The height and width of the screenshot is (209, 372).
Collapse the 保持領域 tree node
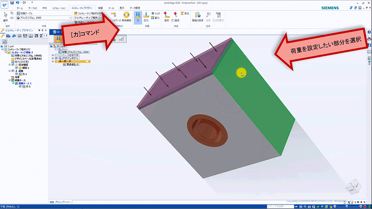[x=10, y=65]
